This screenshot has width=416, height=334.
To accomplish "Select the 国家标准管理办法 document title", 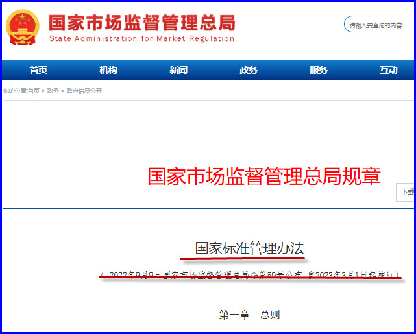I will [249, 248].
